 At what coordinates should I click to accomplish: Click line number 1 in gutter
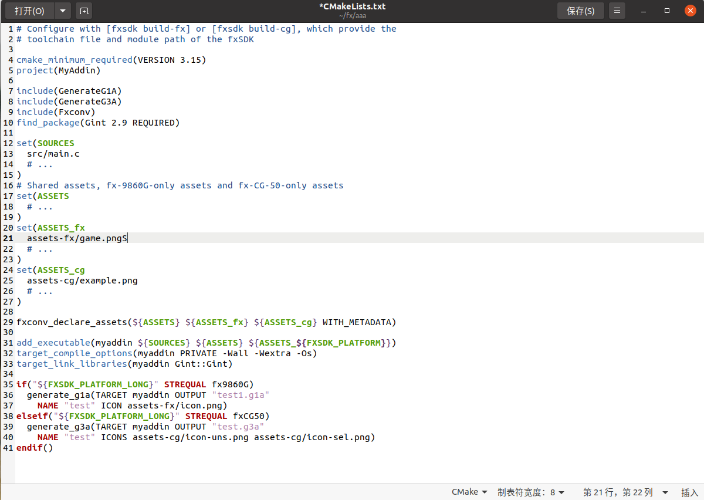[11, 29]
